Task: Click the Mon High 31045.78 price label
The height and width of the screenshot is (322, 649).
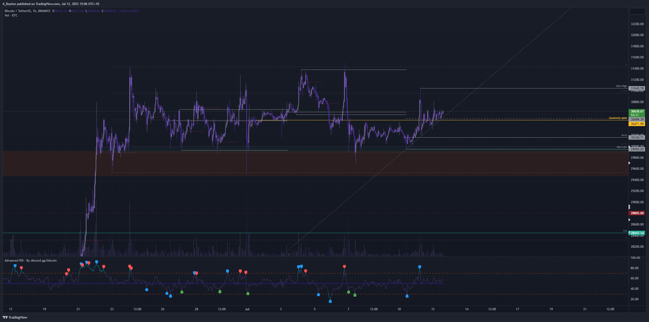Action: point(637,88)
